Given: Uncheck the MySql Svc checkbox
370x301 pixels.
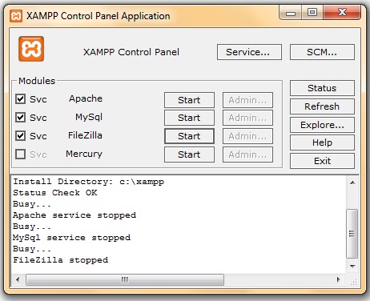Looking at the screenshot, I should [21, 118].
